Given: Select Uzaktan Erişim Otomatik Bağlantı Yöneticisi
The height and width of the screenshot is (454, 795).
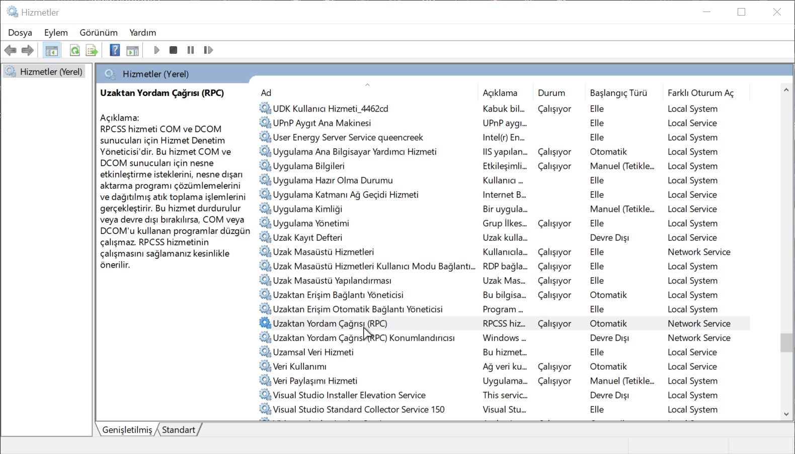Looking at the screenshot, I should [x=358, y=309].
